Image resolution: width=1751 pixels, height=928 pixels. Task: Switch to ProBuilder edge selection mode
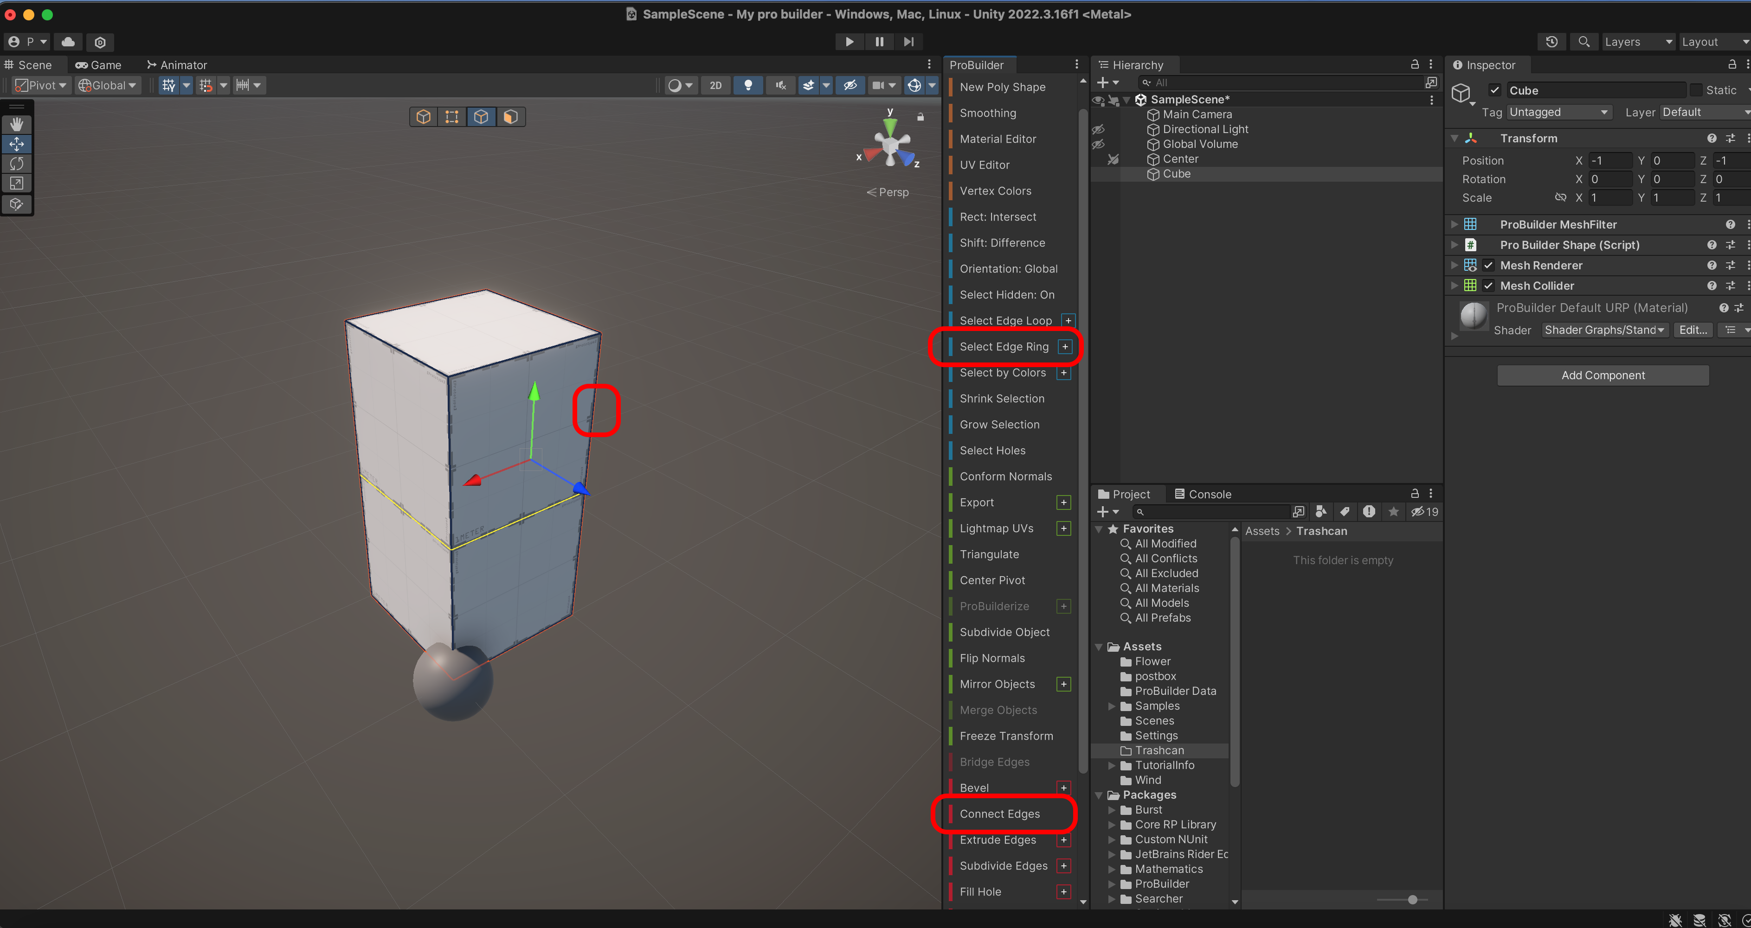click(x=481, y=117)
